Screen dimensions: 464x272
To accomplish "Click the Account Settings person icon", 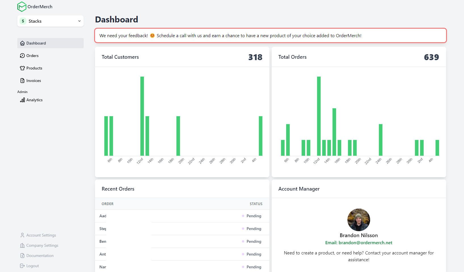I will click(22, 235).
